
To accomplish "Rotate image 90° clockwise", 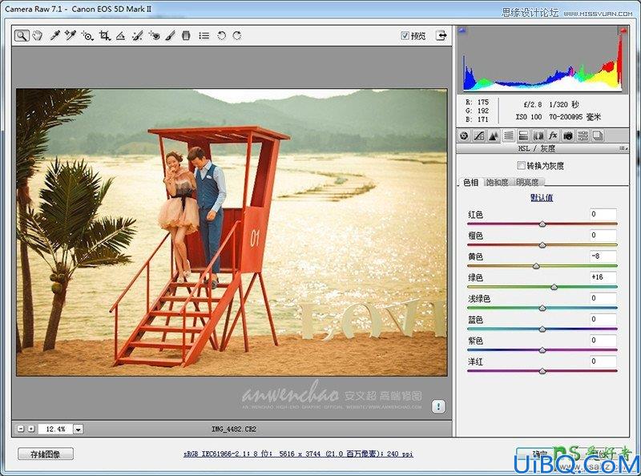I will 237,36.
